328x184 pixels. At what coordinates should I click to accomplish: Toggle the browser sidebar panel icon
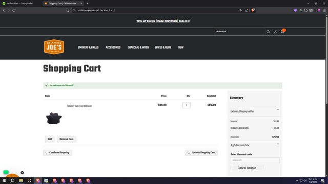311,10
